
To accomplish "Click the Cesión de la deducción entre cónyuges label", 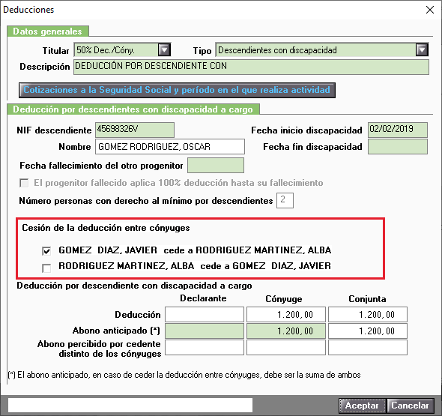I will point(106,228).
